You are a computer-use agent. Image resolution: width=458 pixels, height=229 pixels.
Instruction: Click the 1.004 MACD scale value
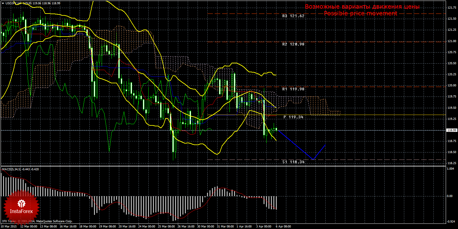450,169
